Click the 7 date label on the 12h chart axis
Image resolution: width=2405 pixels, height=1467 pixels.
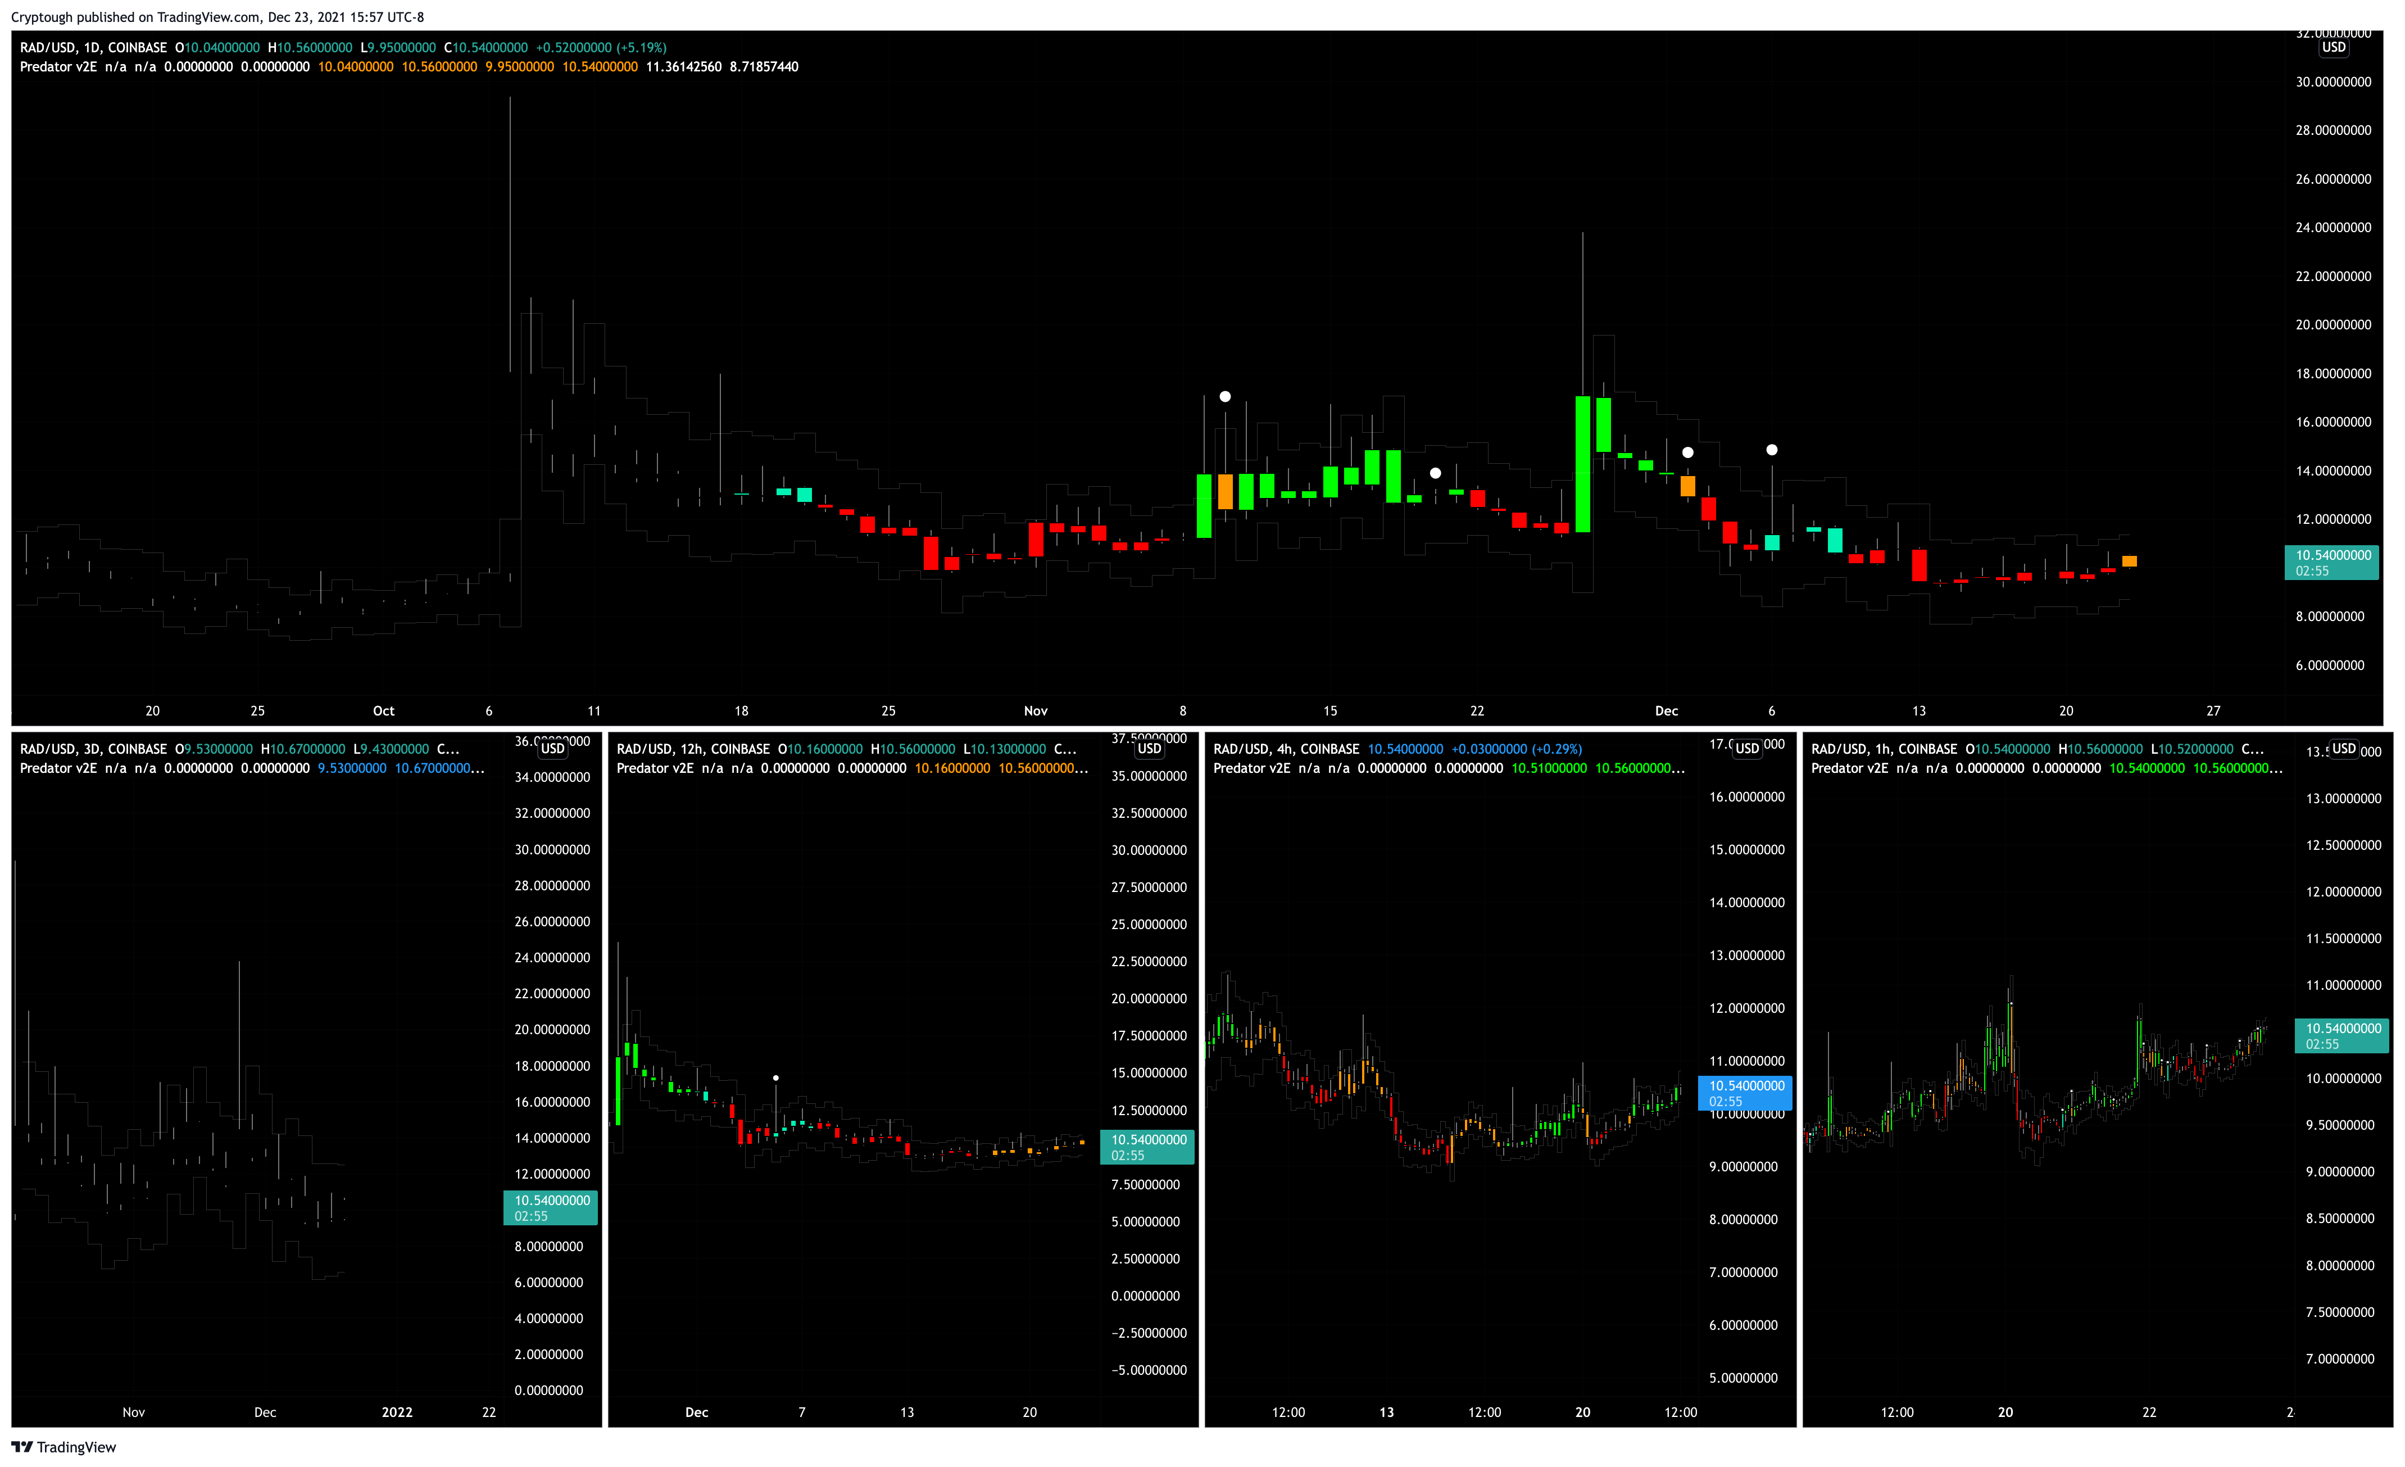coord(802,1412)
